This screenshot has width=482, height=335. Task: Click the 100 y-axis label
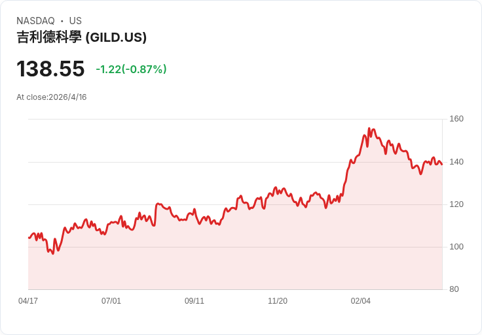click(456, 247)
